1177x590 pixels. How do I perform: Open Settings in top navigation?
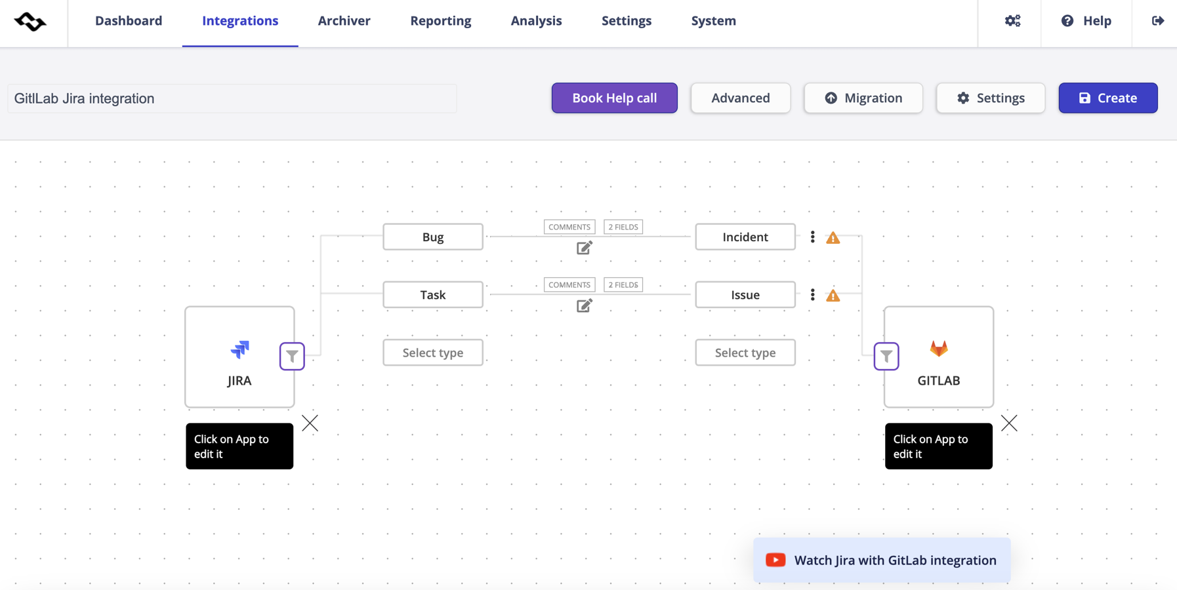coord(627,21)
